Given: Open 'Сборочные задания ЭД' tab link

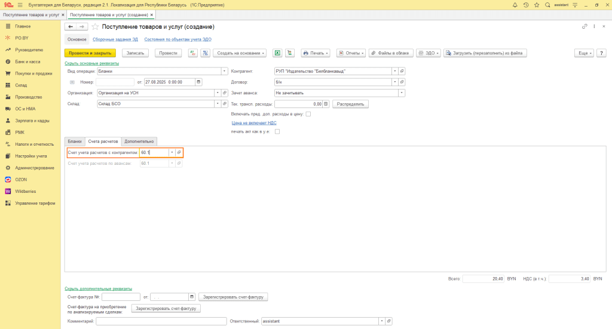Looking at the screenshot, I should (115, 39).
